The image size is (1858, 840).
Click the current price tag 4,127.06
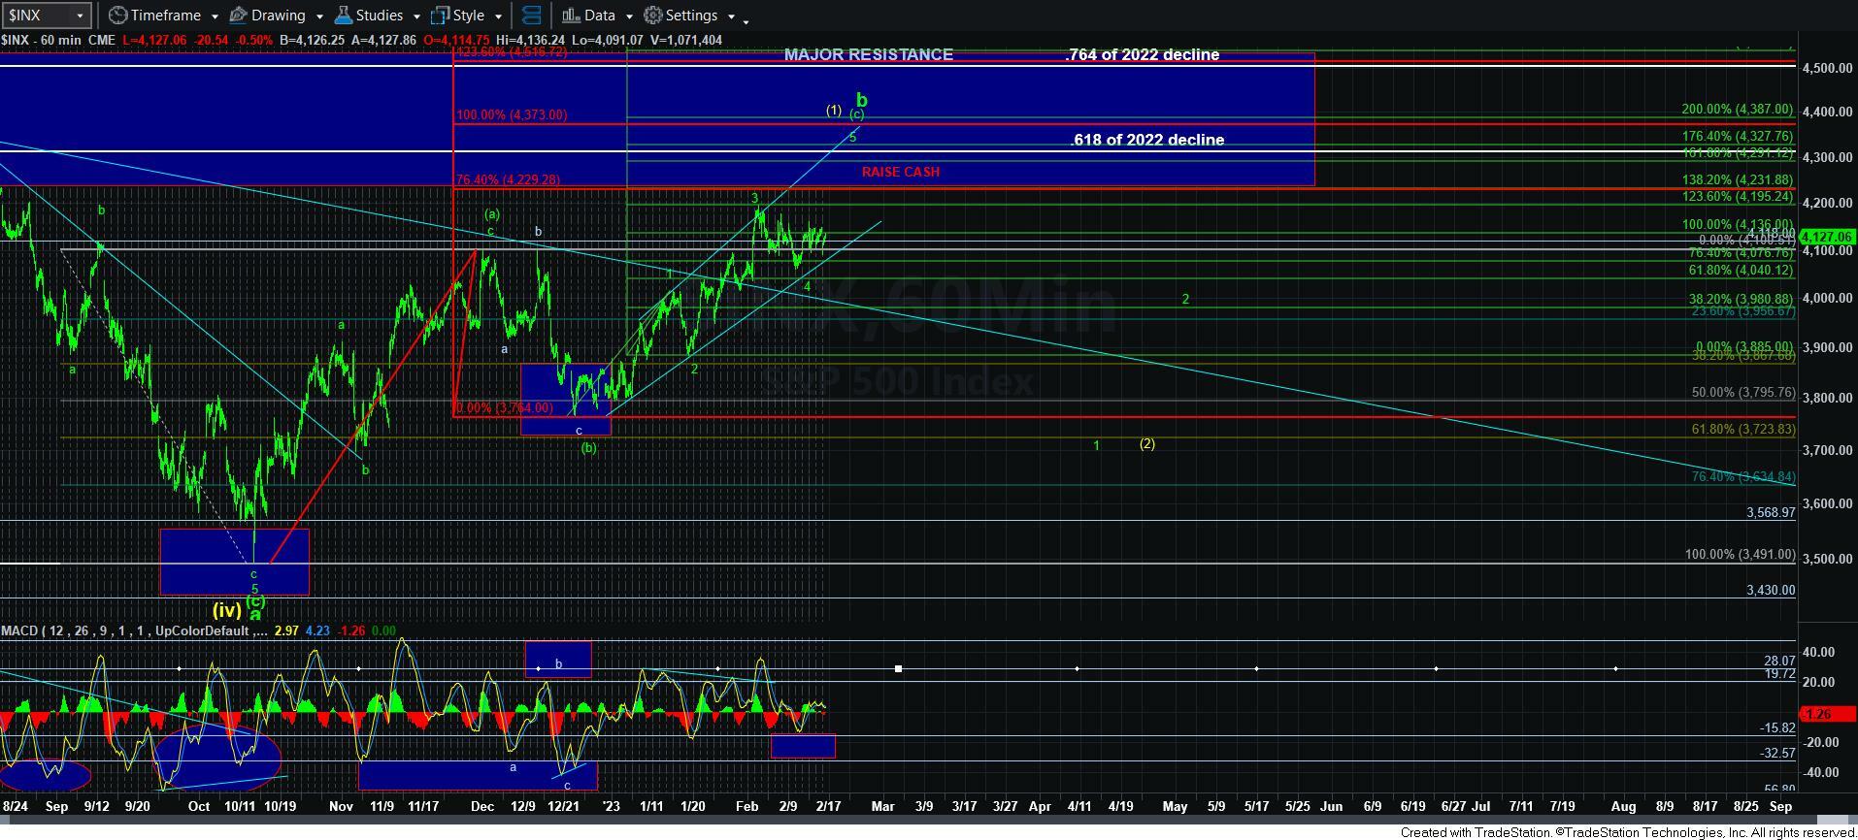tap(1827, 237)
